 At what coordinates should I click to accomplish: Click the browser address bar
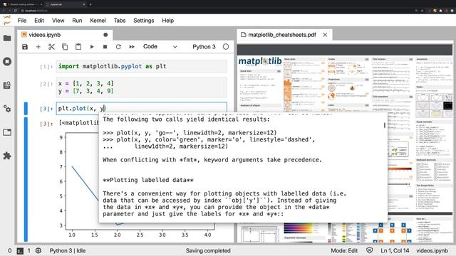coord(215,11)
